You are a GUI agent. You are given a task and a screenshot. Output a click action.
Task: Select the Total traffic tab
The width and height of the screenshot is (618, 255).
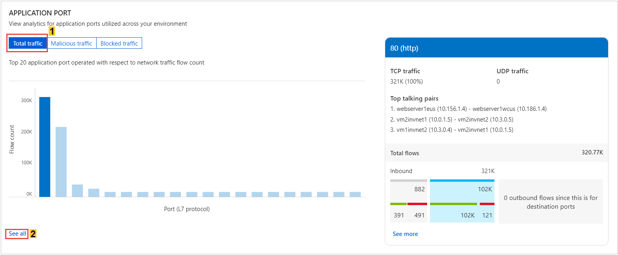tap(28, 44)
